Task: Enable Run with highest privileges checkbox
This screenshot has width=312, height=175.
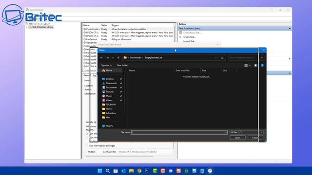Action: (87, 146)
